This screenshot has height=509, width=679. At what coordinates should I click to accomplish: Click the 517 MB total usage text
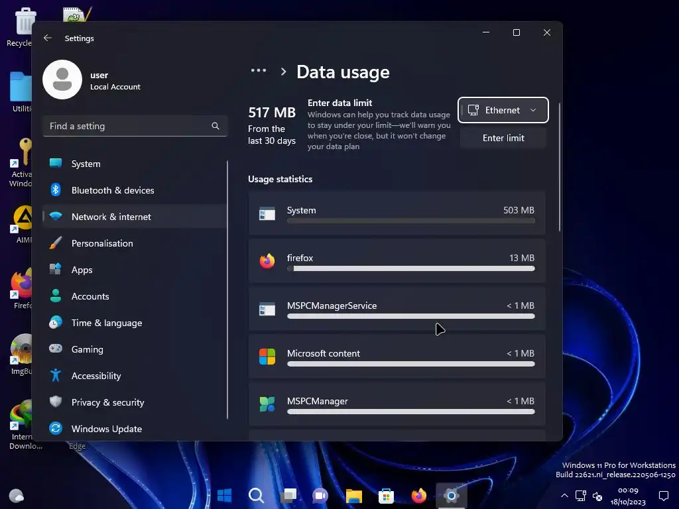(272, 113)
